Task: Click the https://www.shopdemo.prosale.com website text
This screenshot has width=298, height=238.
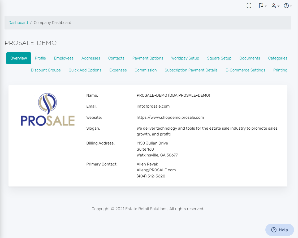Action: tap(170, 117)
